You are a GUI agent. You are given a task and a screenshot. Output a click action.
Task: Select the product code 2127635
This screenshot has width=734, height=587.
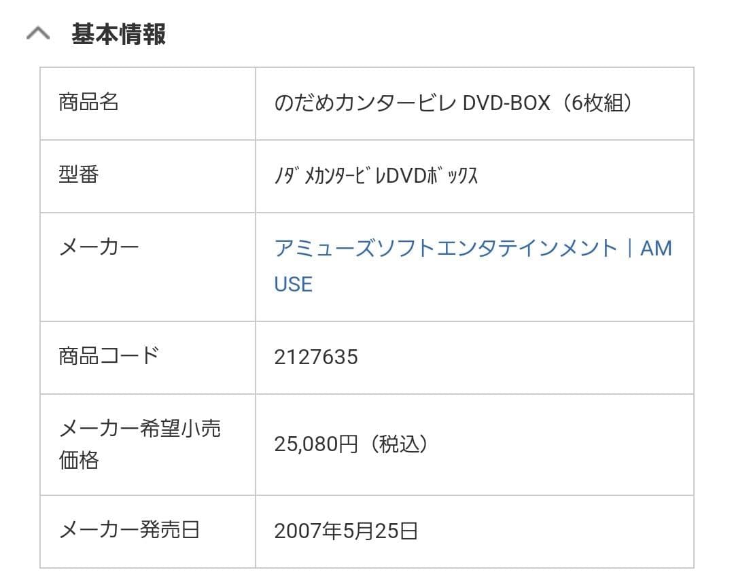317,356
